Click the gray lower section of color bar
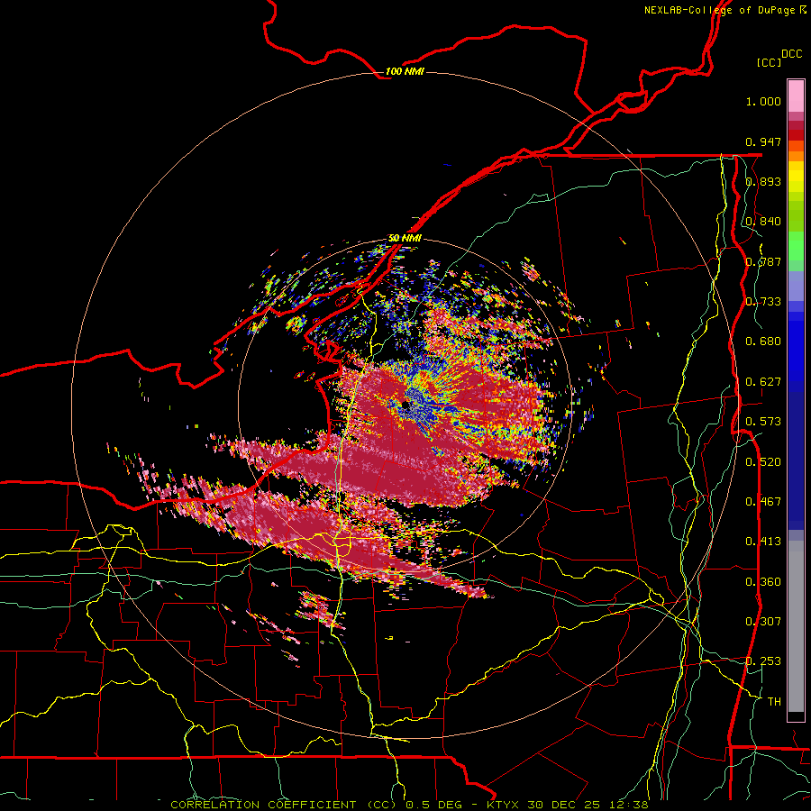 [x=796, y=626]
